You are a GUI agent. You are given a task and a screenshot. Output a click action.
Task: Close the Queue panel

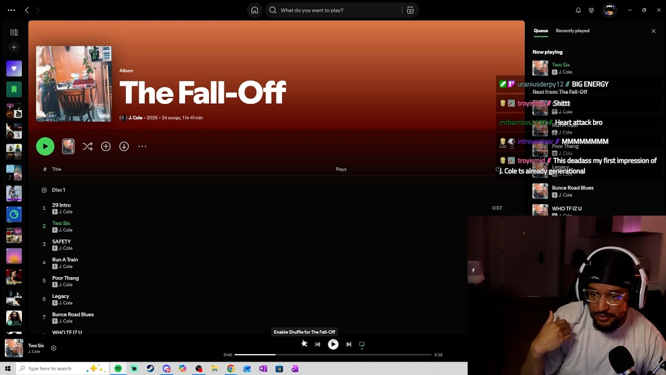coord(654,31)
